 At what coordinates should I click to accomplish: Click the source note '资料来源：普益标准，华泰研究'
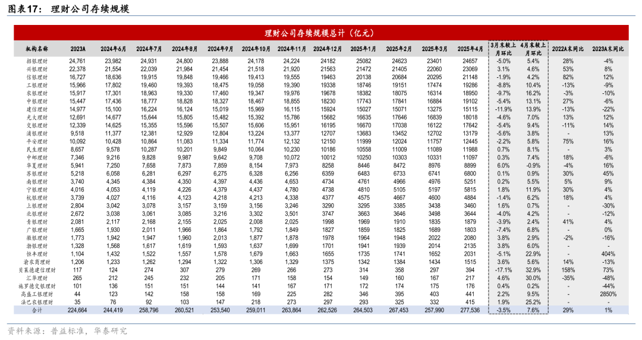click(67, 331)
